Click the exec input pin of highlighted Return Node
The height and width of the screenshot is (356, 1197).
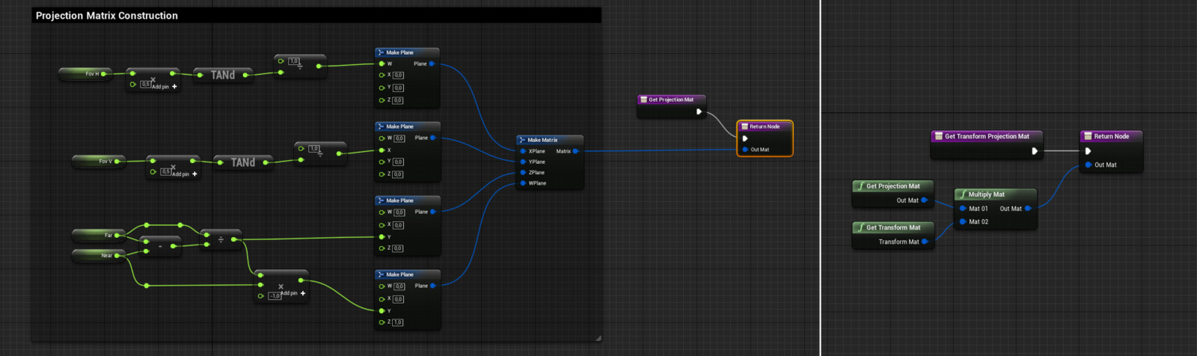(x=744, y=138)
